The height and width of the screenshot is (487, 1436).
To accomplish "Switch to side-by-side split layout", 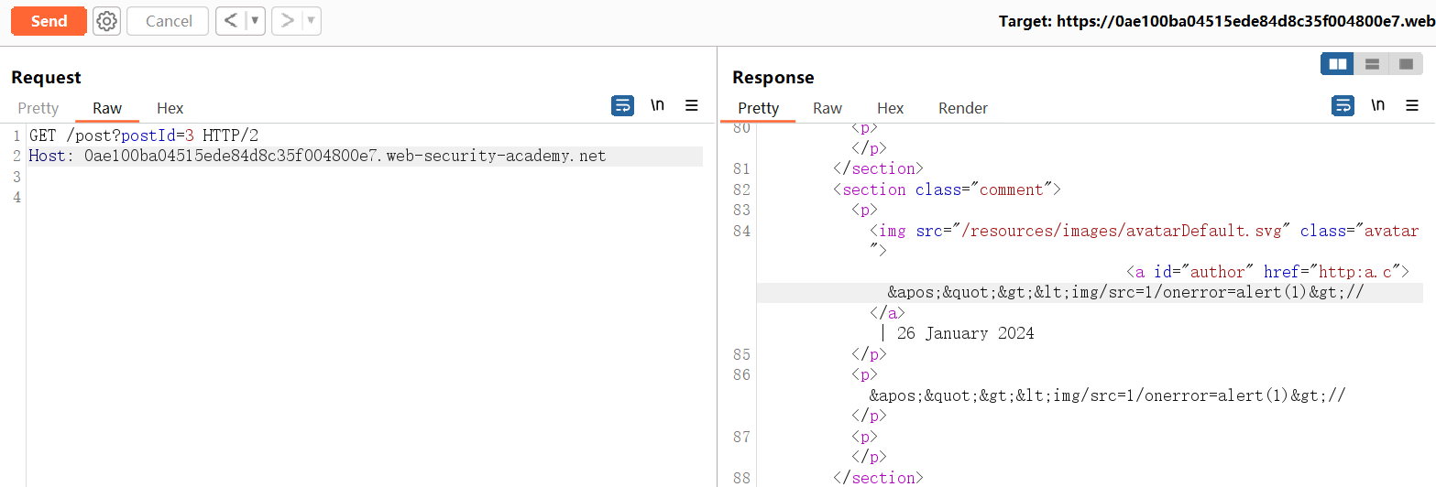I will pos(1338,64).
